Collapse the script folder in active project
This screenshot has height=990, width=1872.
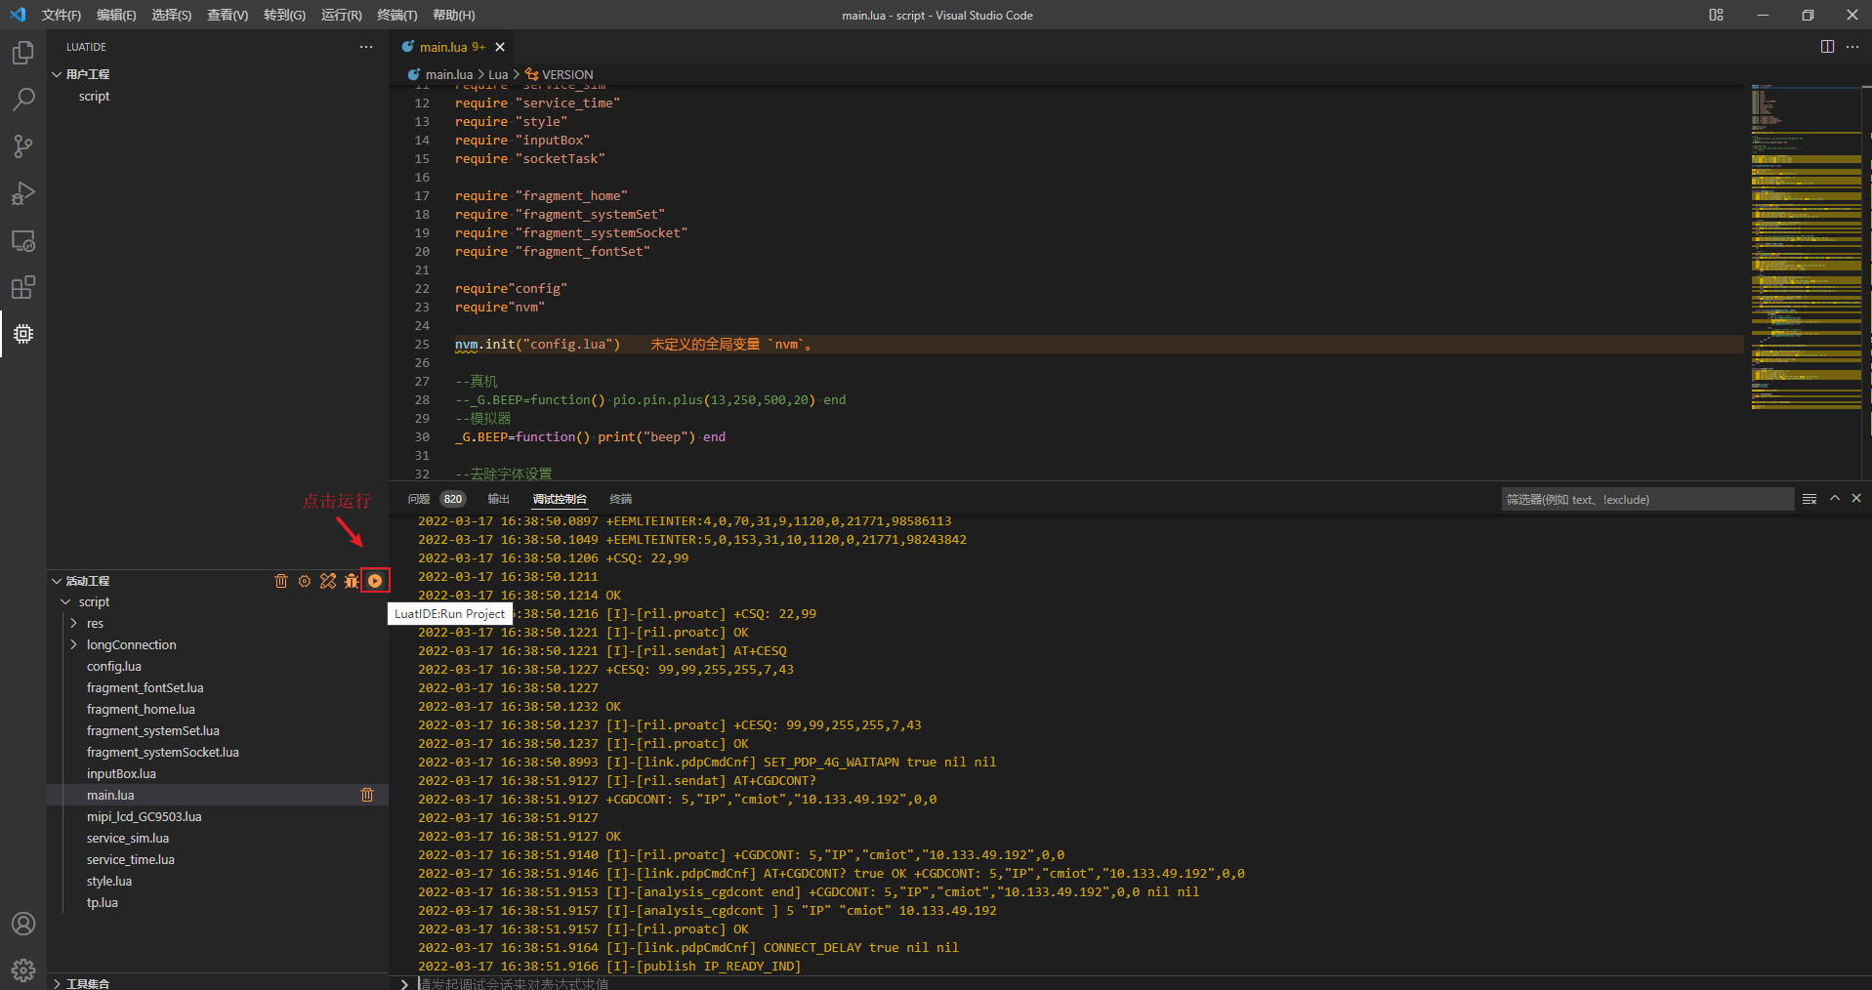pyautogui.click(x=65, y=602)
